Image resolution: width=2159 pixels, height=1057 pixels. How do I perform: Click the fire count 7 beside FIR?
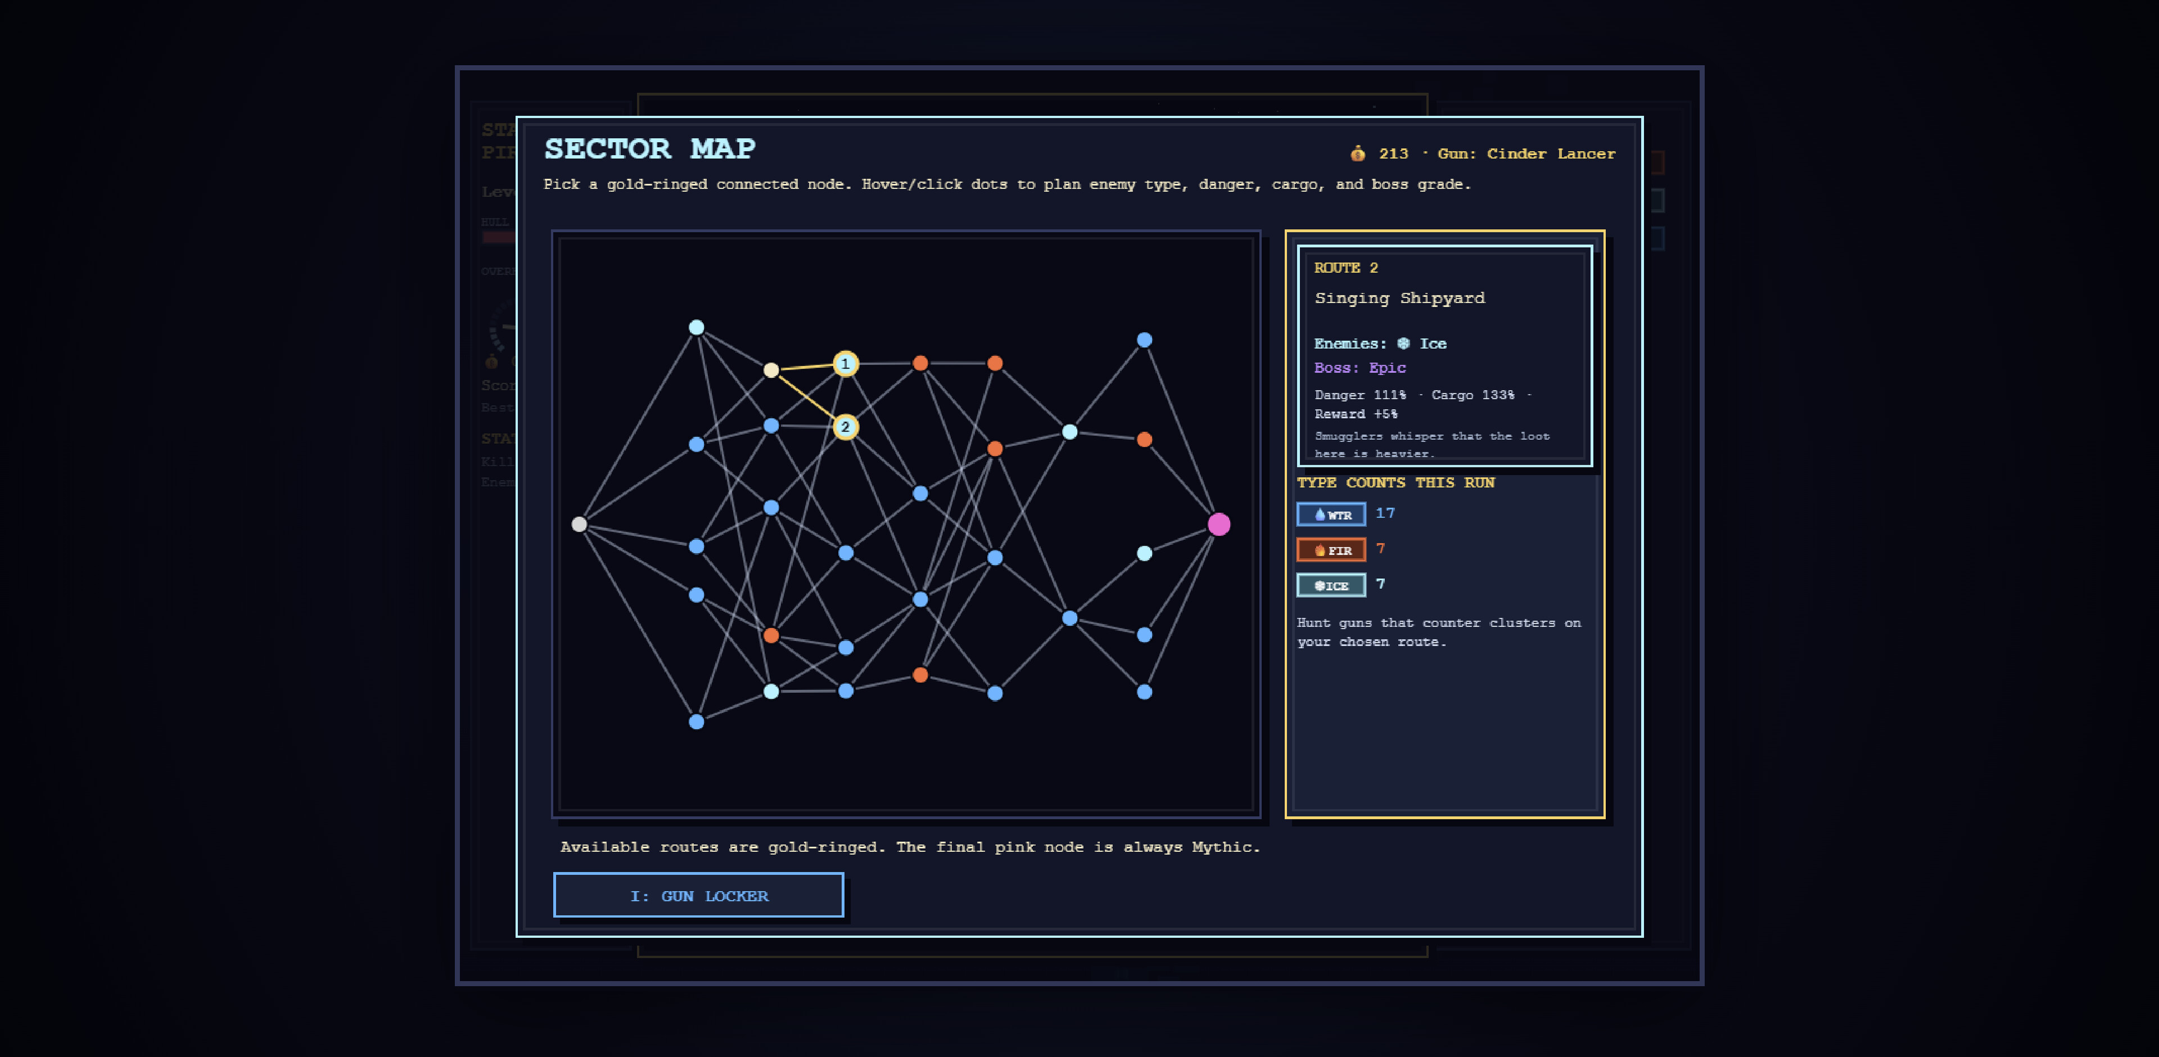coord(1380,548)
